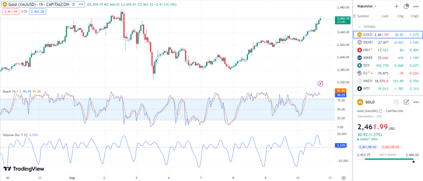This screenshot has width=423, height=181.
Task: Click the Day's Range bar marker
Action: (413, 161)
